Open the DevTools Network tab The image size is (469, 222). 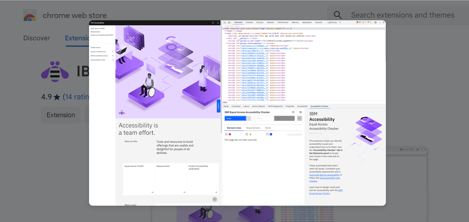point(270,22)
